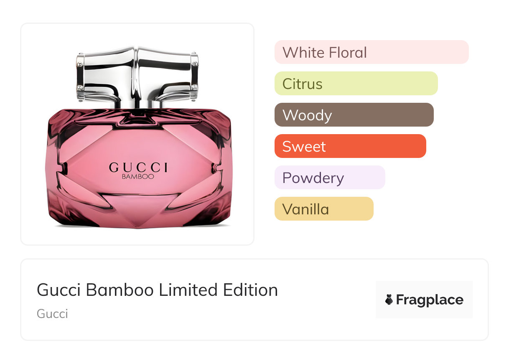Screen dimensions: 509x361
Task: Click the gray Gucci brand name
Action: [52, 314]
